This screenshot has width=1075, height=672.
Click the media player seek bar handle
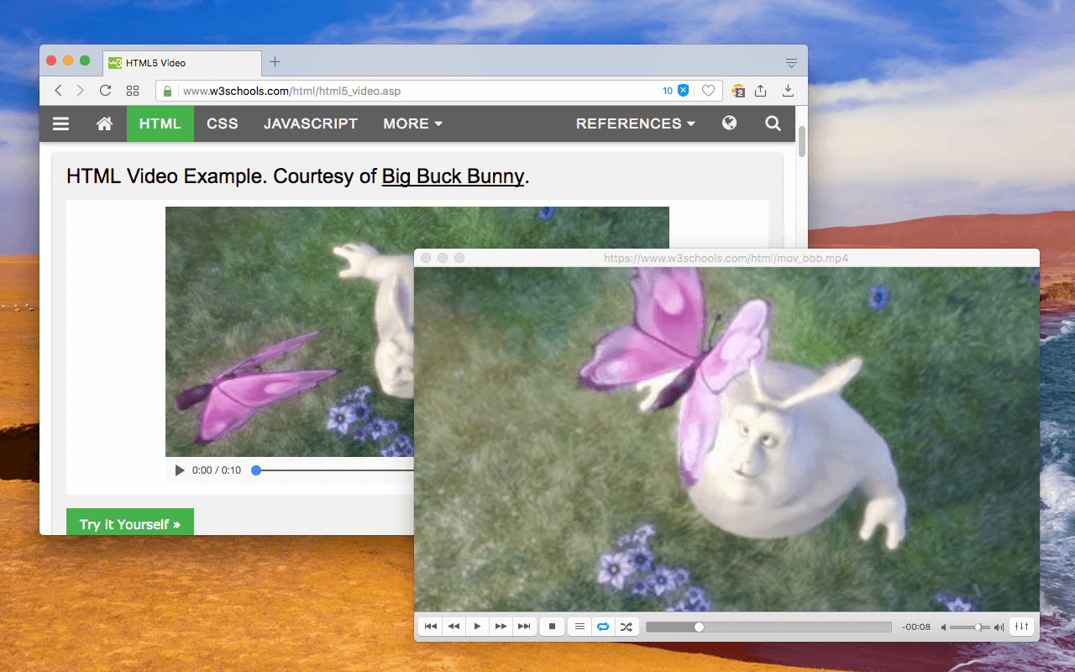tap(699, 627)
